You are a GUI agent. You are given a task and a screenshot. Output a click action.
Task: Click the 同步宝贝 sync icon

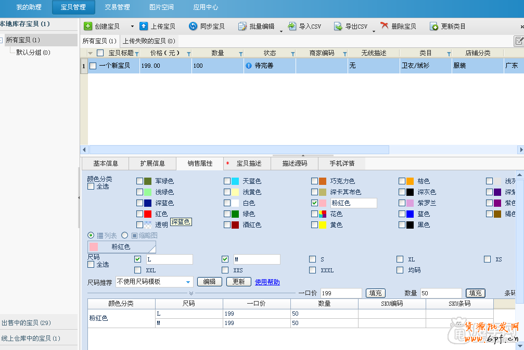point(193,26)
